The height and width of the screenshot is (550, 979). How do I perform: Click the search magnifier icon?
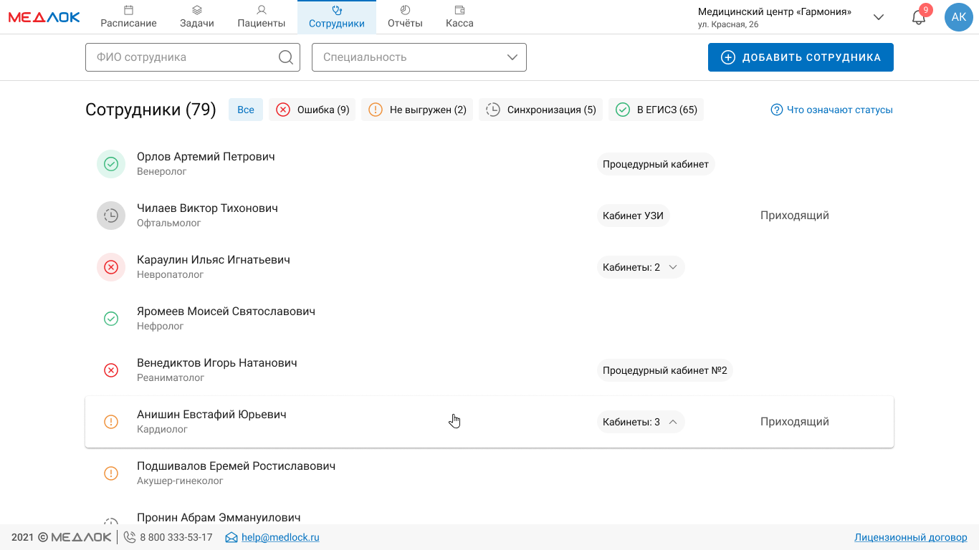coord(285,57)
